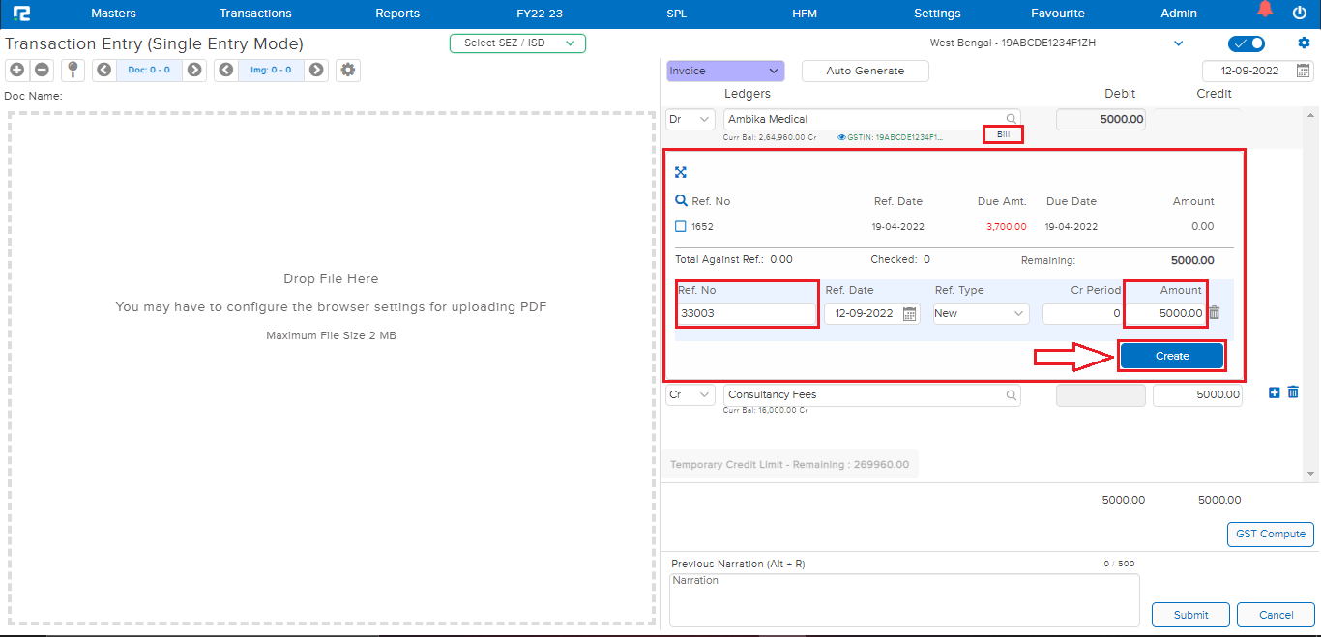Check the box for reference 1652
This screenshot has height=637, width=1321.
(681, 226)
